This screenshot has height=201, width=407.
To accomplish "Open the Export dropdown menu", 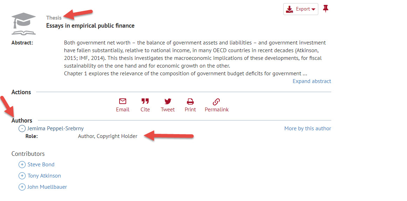I will pos(300,9).
